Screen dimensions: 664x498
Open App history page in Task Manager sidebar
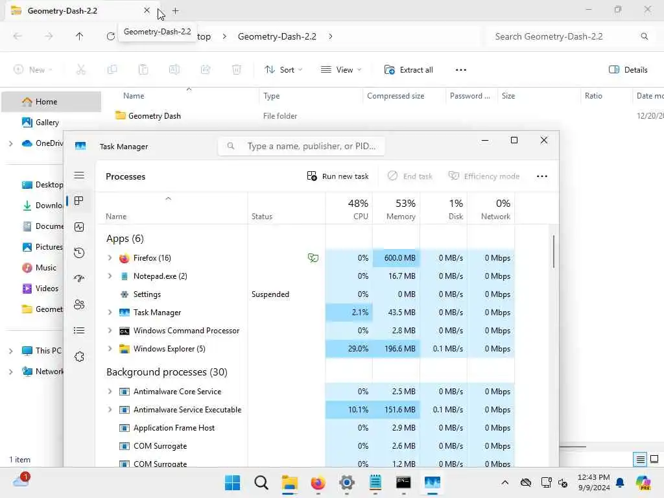pyautogui.click(x=79, y=253)
